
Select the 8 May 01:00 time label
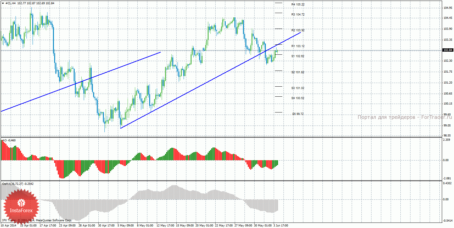tap(146, 226)
